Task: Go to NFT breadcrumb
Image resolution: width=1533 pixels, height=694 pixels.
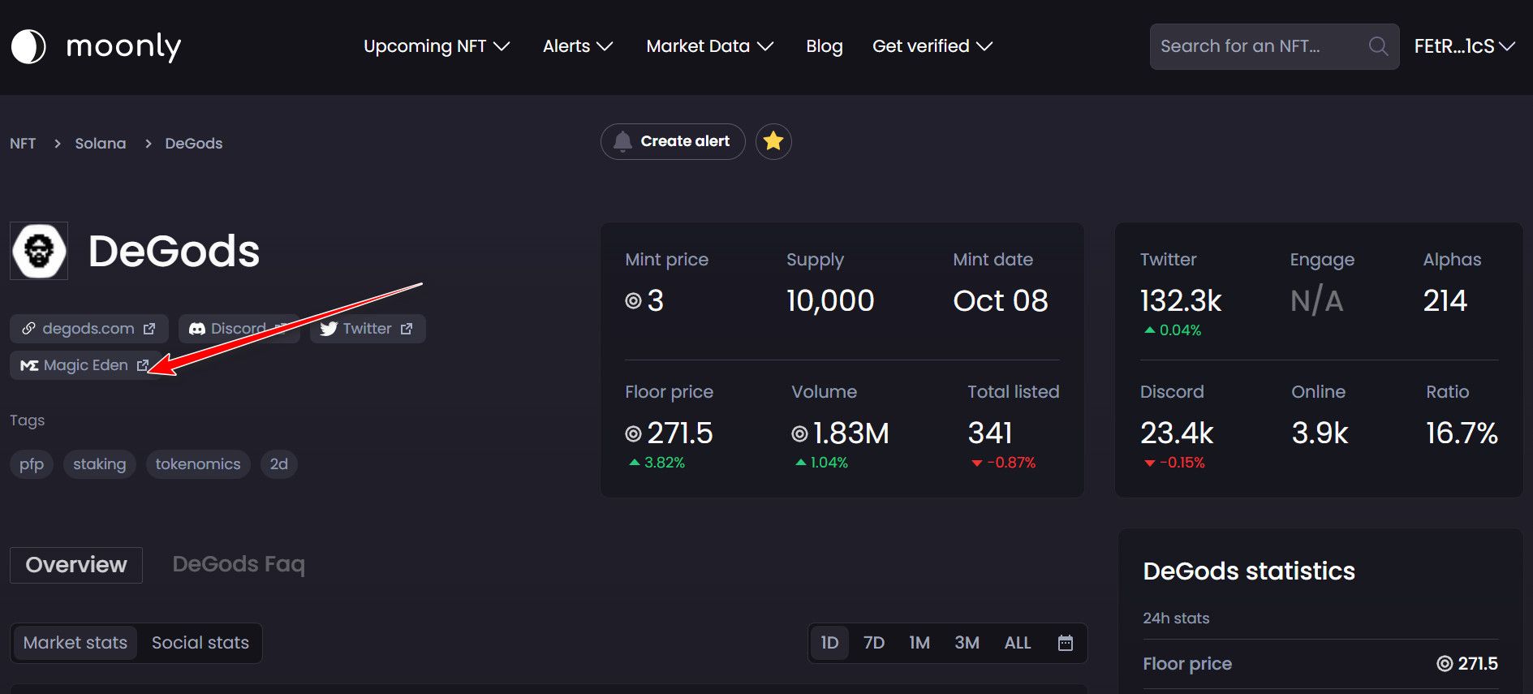Action: (23, 144)
